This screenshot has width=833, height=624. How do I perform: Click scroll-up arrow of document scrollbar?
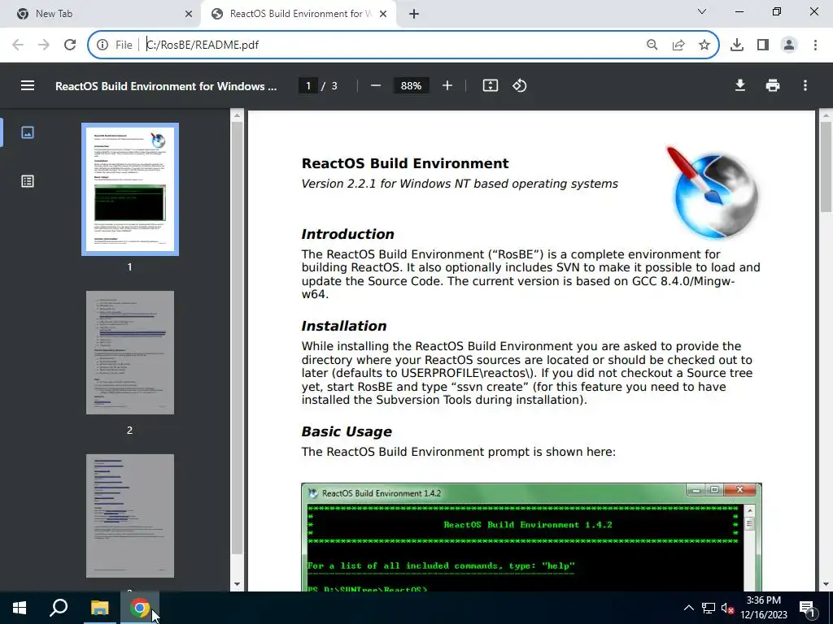coord(826,115)
